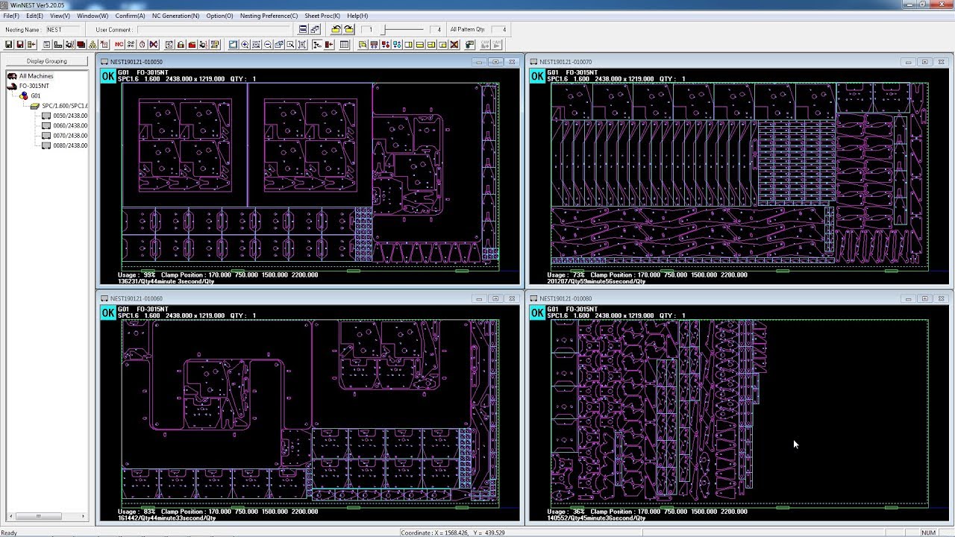The image size is (955, 537).
Task: Click the dark red stacked sheets icon
Action: pyautogui.click(x=81, y=45)
